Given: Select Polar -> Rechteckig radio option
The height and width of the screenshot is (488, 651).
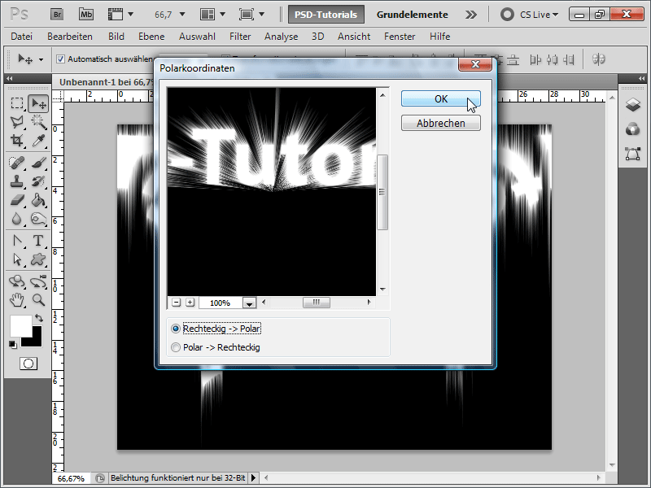Looking at the screenshot, I should [x=176, y=347].
